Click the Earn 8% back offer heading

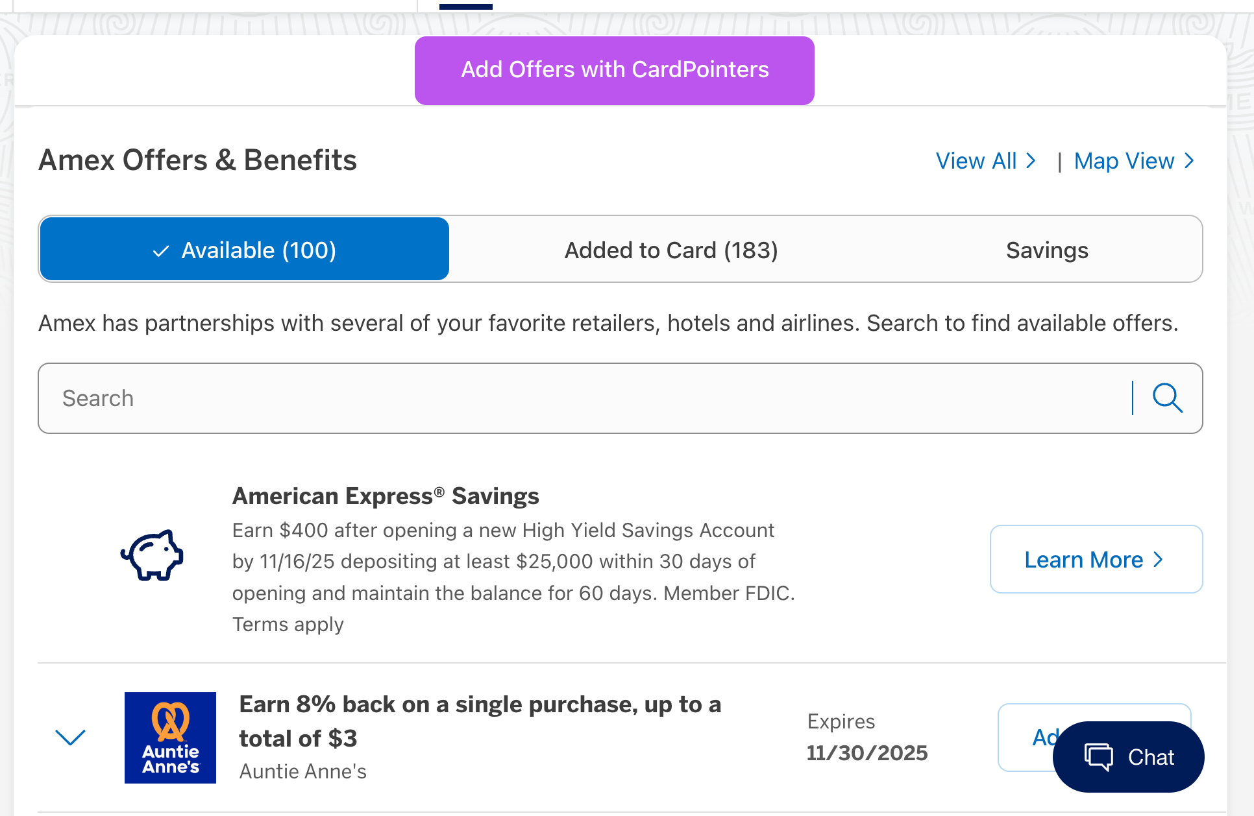[480, 721]
